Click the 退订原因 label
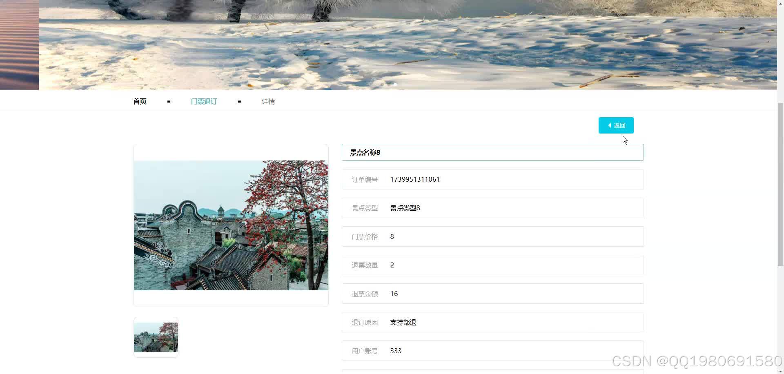The image size is (784, 374). (365, 322)
